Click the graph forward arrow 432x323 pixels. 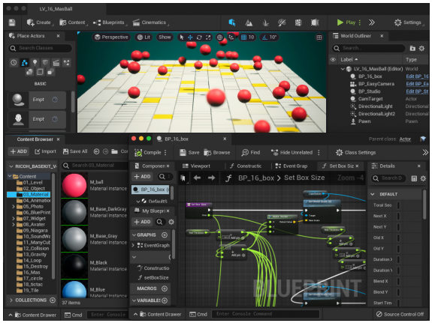click(x=211, y=178)
